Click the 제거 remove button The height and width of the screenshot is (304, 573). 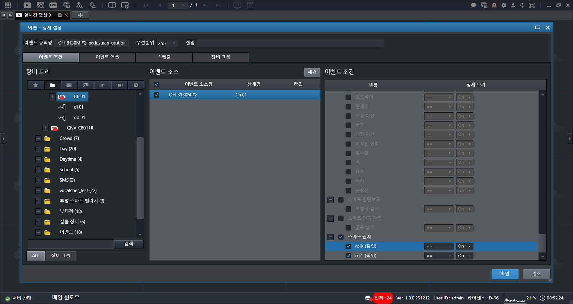312,72
